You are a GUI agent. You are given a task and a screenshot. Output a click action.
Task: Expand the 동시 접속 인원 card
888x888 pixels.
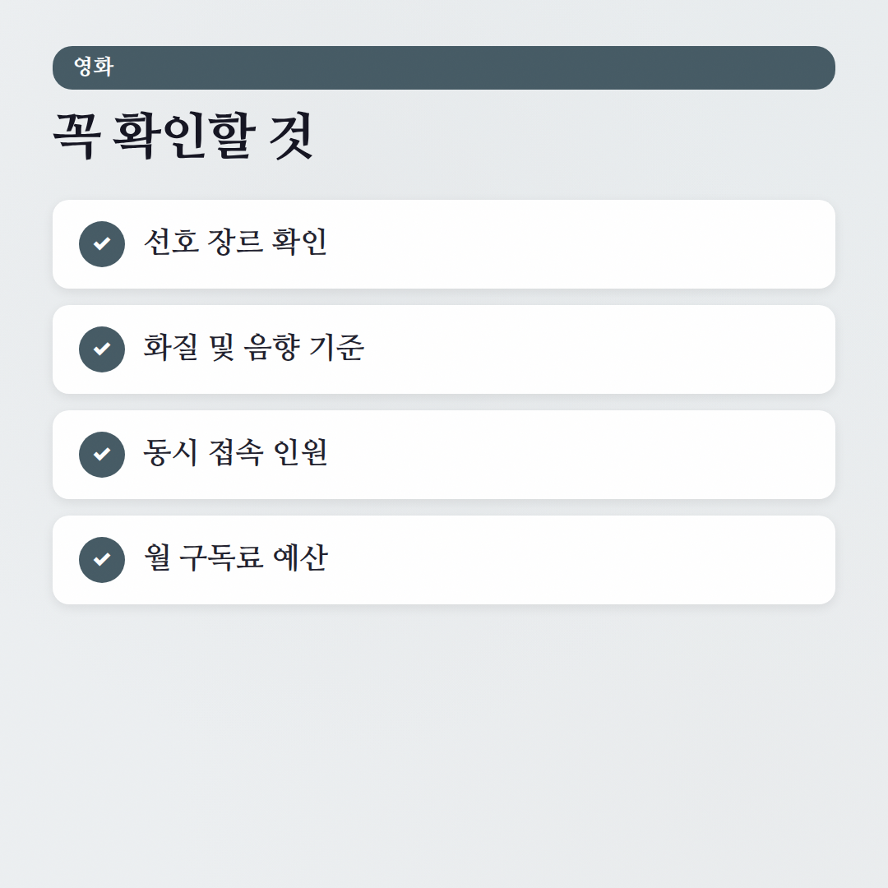pyautogui.click(x=444, y=454)
